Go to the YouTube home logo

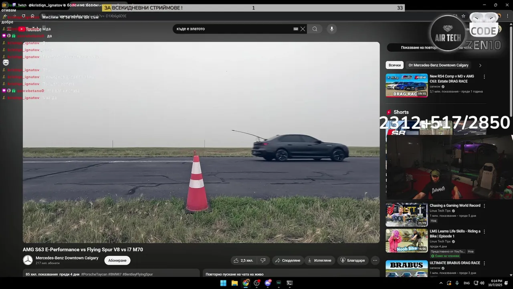(x=30, y=29)
